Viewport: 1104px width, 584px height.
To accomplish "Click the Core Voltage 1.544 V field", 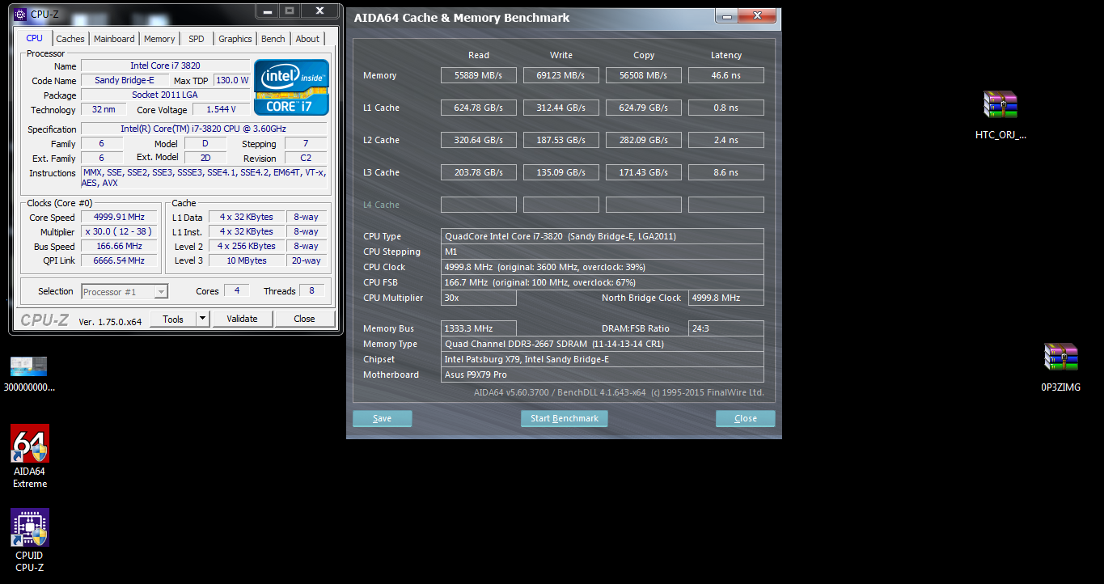I will (x=221, y=109).
